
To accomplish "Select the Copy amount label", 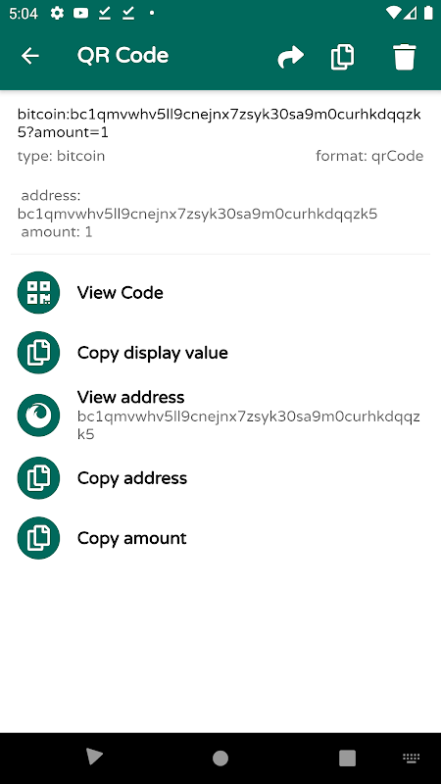I will (132, 538).
